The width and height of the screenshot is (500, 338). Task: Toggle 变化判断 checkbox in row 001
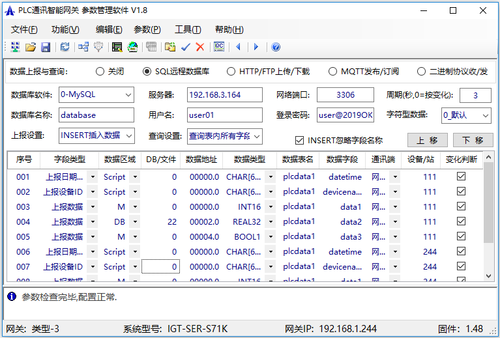461,176
